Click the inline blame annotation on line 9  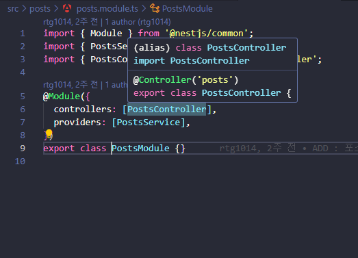click(x=288, y=149)
